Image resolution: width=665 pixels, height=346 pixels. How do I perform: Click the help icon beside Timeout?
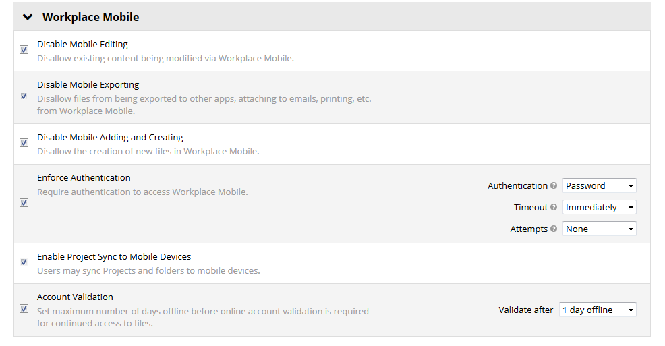(x=554, y=208)
